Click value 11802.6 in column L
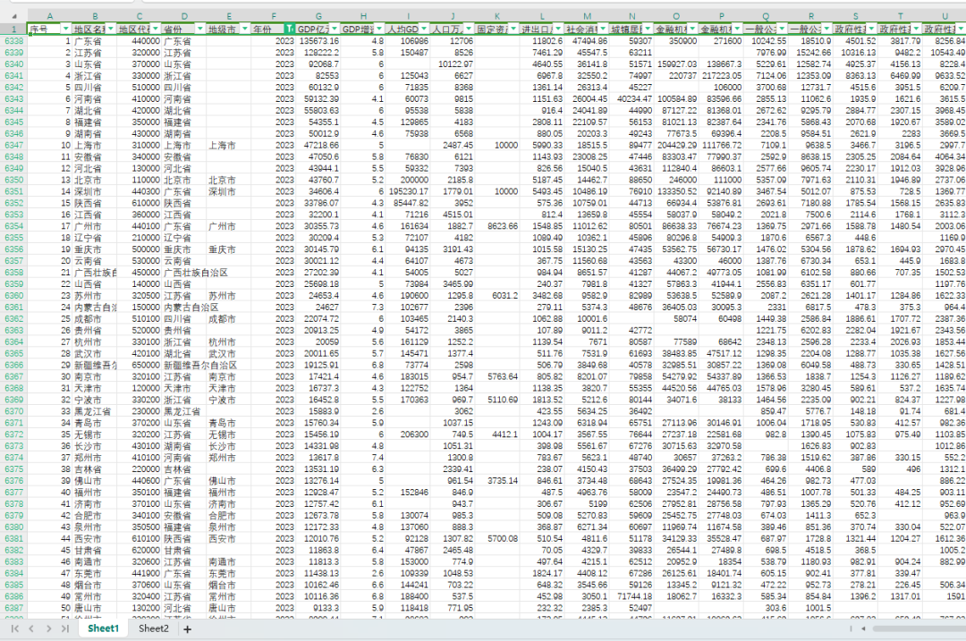This screenshot has width=966, height=641. 542,41
